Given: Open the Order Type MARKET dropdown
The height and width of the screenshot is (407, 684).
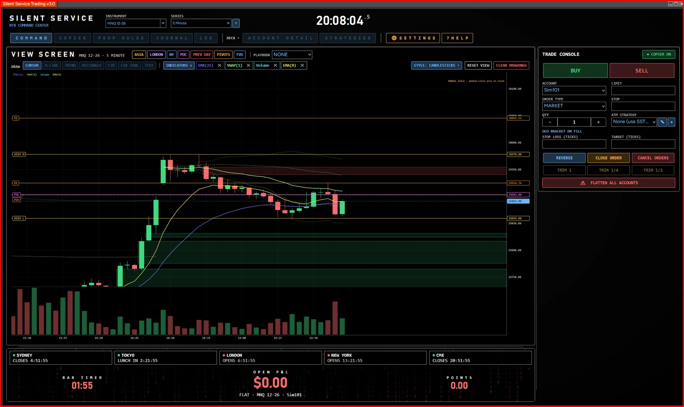Looking at the screenshot, I should (574, 106).
